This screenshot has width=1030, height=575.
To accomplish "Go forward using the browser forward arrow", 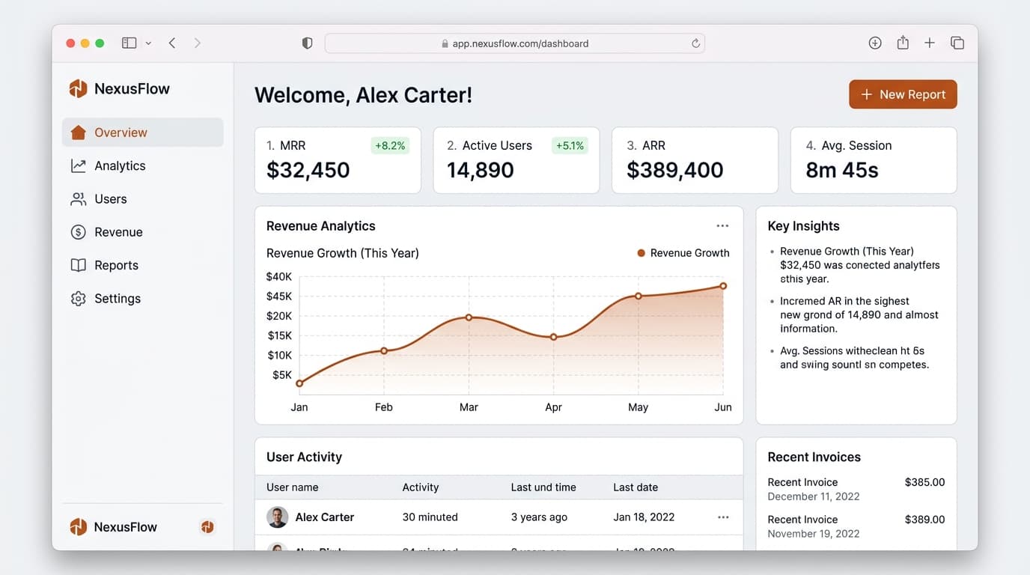I will pyautogui.click(x=198, y=43).
